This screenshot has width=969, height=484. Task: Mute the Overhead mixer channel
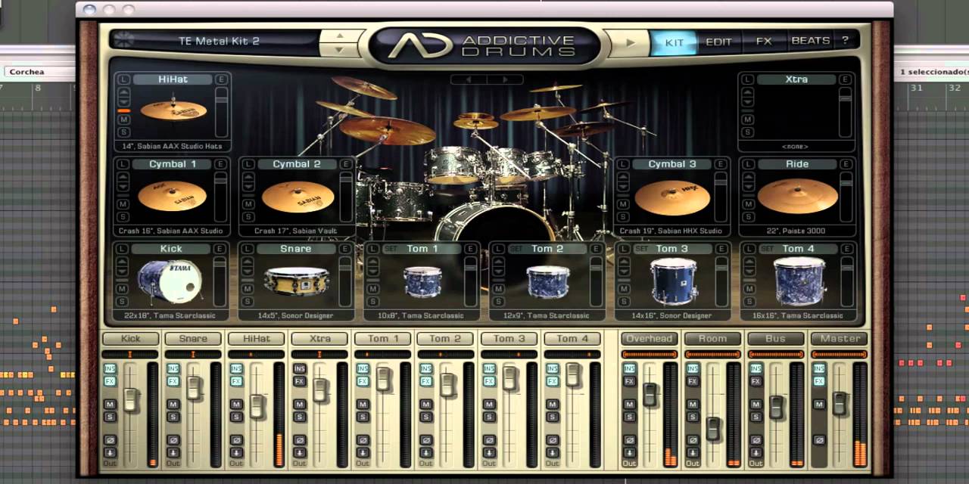(629, 405)
